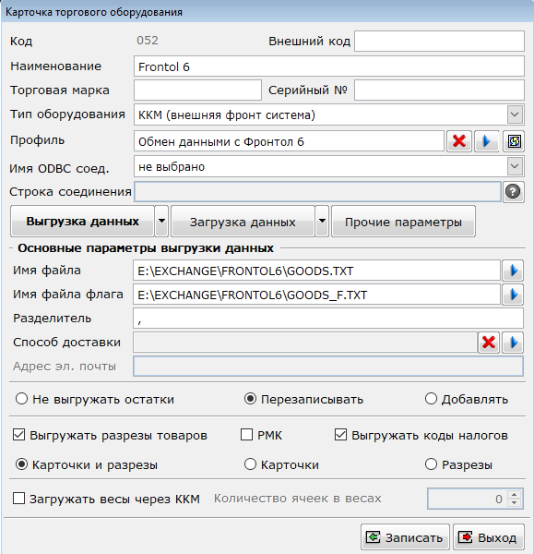Click the Серийный № input field
Viewport: 534px width, 554px height.
[x=439, y=90]
